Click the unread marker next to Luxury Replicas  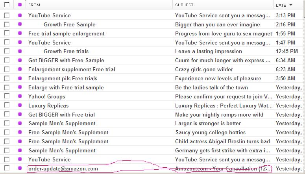tap(20, 106)
